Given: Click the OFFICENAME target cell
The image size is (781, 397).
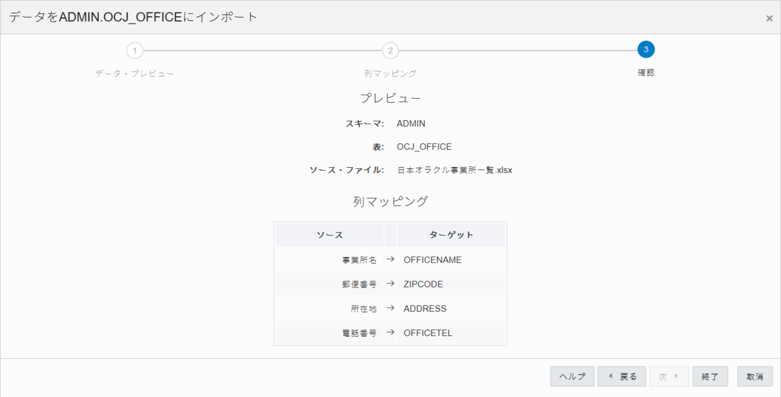Looking at the screenshot, I should [451, 260].
